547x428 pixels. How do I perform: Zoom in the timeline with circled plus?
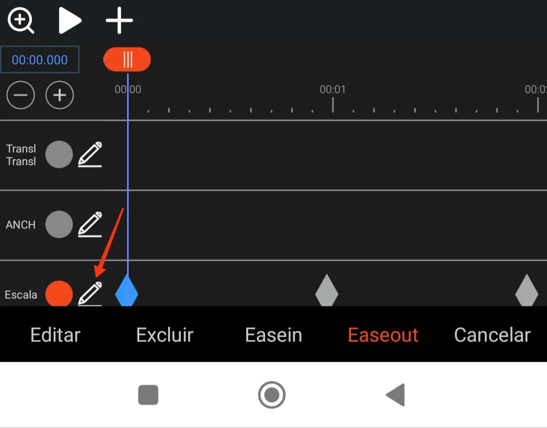coord(60,95)
